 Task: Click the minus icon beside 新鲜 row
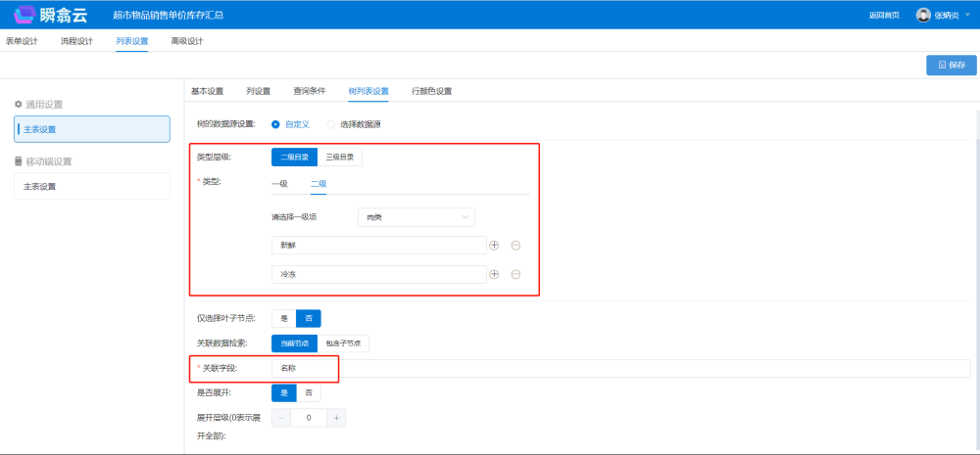pyautogui.click(x=515, y=246)
